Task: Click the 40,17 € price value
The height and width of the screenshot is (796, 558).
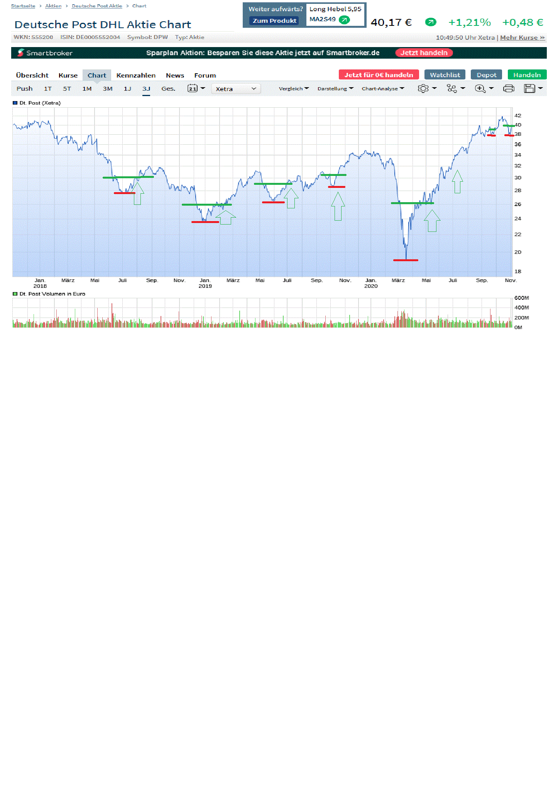Action: point(391,22)
